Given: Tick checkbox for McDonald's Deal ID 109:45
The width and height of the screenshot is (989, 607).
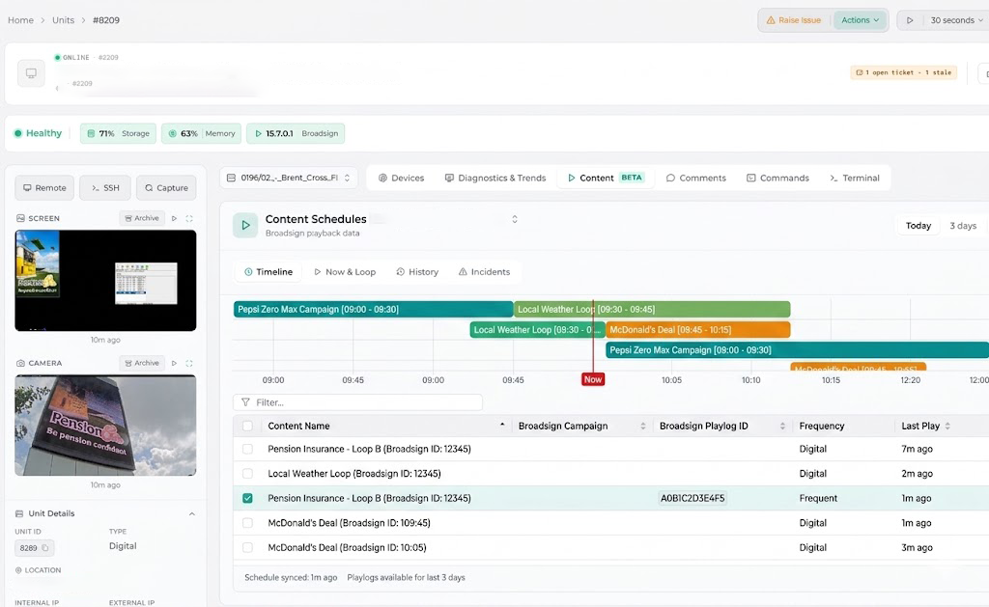Looking at the screenshot, I should click(247, 522).
